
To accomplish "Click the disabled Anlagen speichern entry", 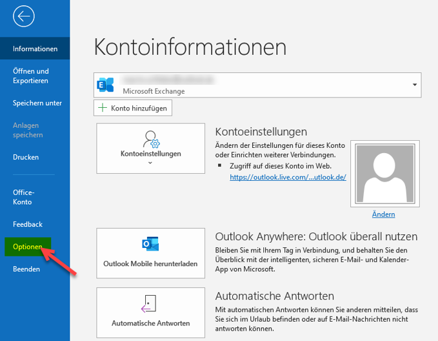I will [28, 130].
